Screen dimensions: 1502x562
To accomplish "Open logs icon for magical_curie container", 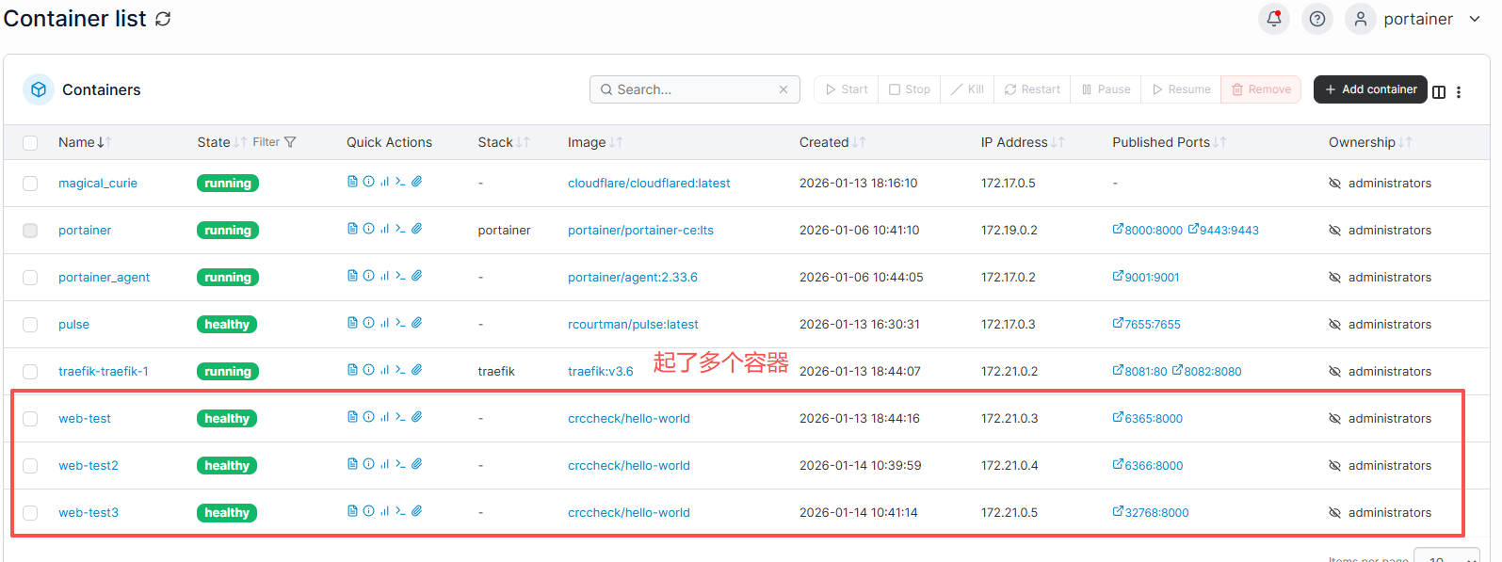I will point(352,182).
